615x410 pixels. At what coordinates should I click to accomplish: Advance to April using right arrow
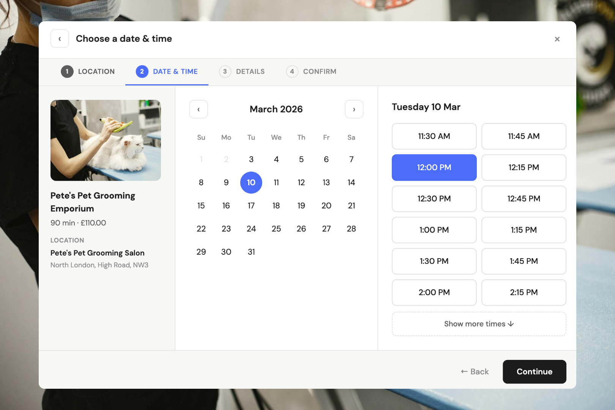354,109
